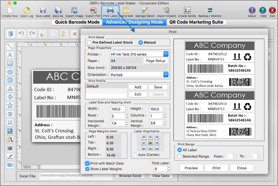Open the Printer dropdown
This screenshot has width=278, height=186.
(166, 54)
